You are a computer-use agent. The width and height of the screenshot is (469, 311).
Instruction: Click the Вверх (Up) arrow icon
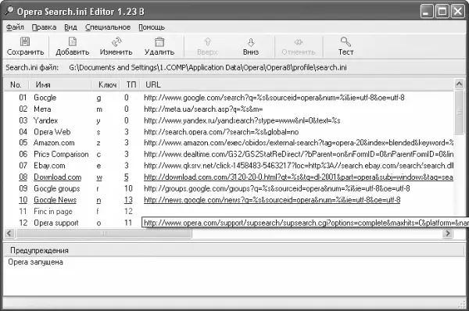click(207, 42)
